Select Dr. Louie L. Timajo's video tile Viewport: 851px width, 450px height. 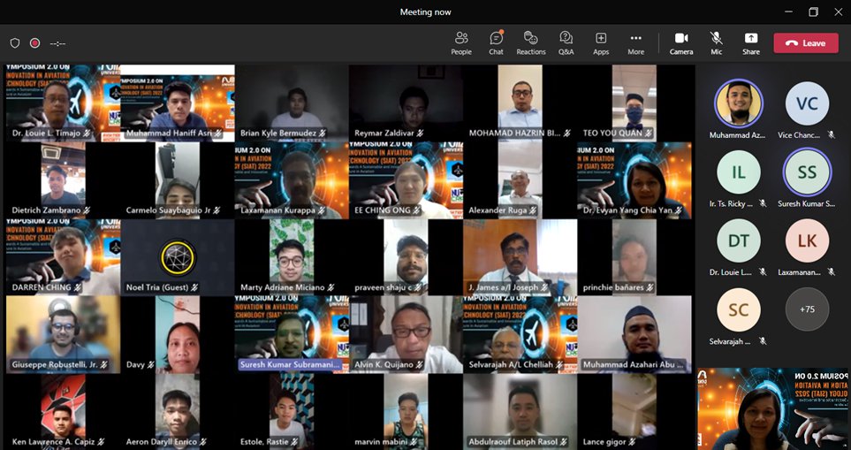pyautogui.click(x=62, y=103)
